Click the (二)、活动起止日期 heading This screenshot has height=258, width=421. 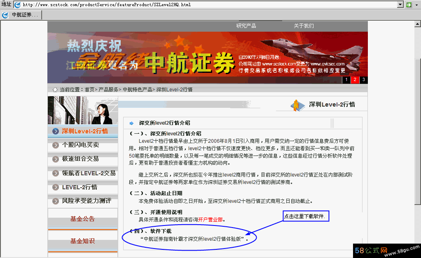pyautogui.click(x=156, y=193)
